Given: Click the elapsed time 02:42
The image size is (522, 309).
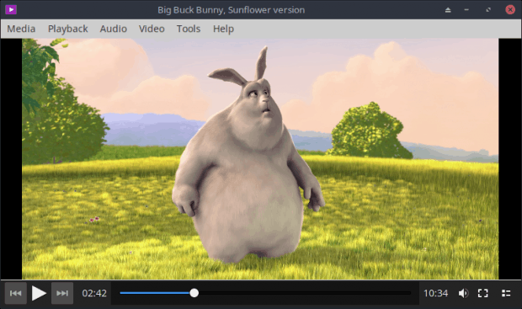Looking at the screenshot, I should [94, 293].
